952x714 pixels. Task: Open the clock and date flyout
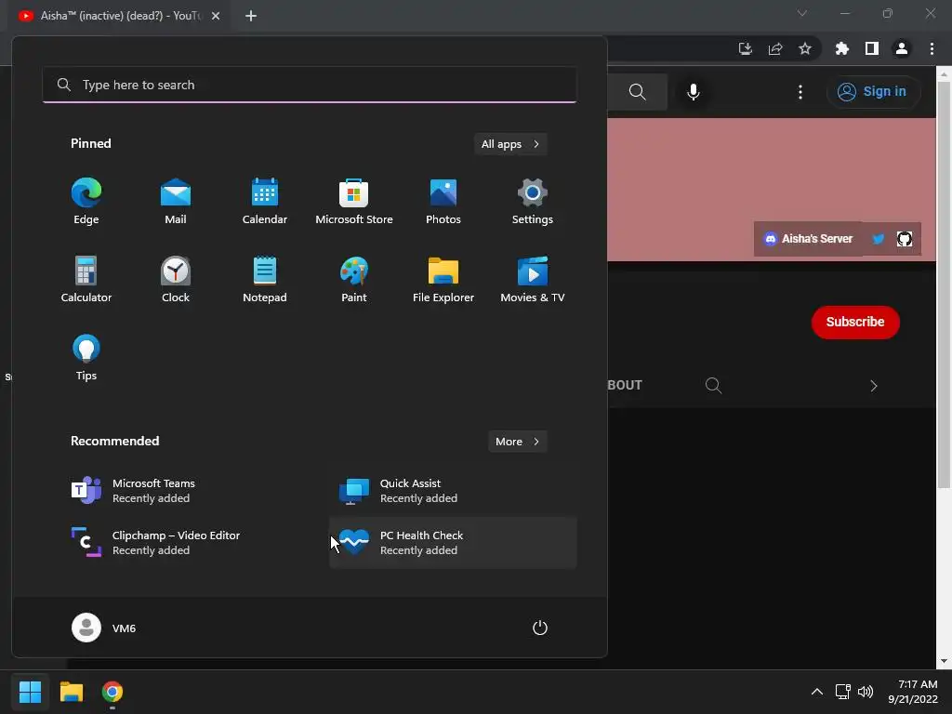click(x=913, y=692)
